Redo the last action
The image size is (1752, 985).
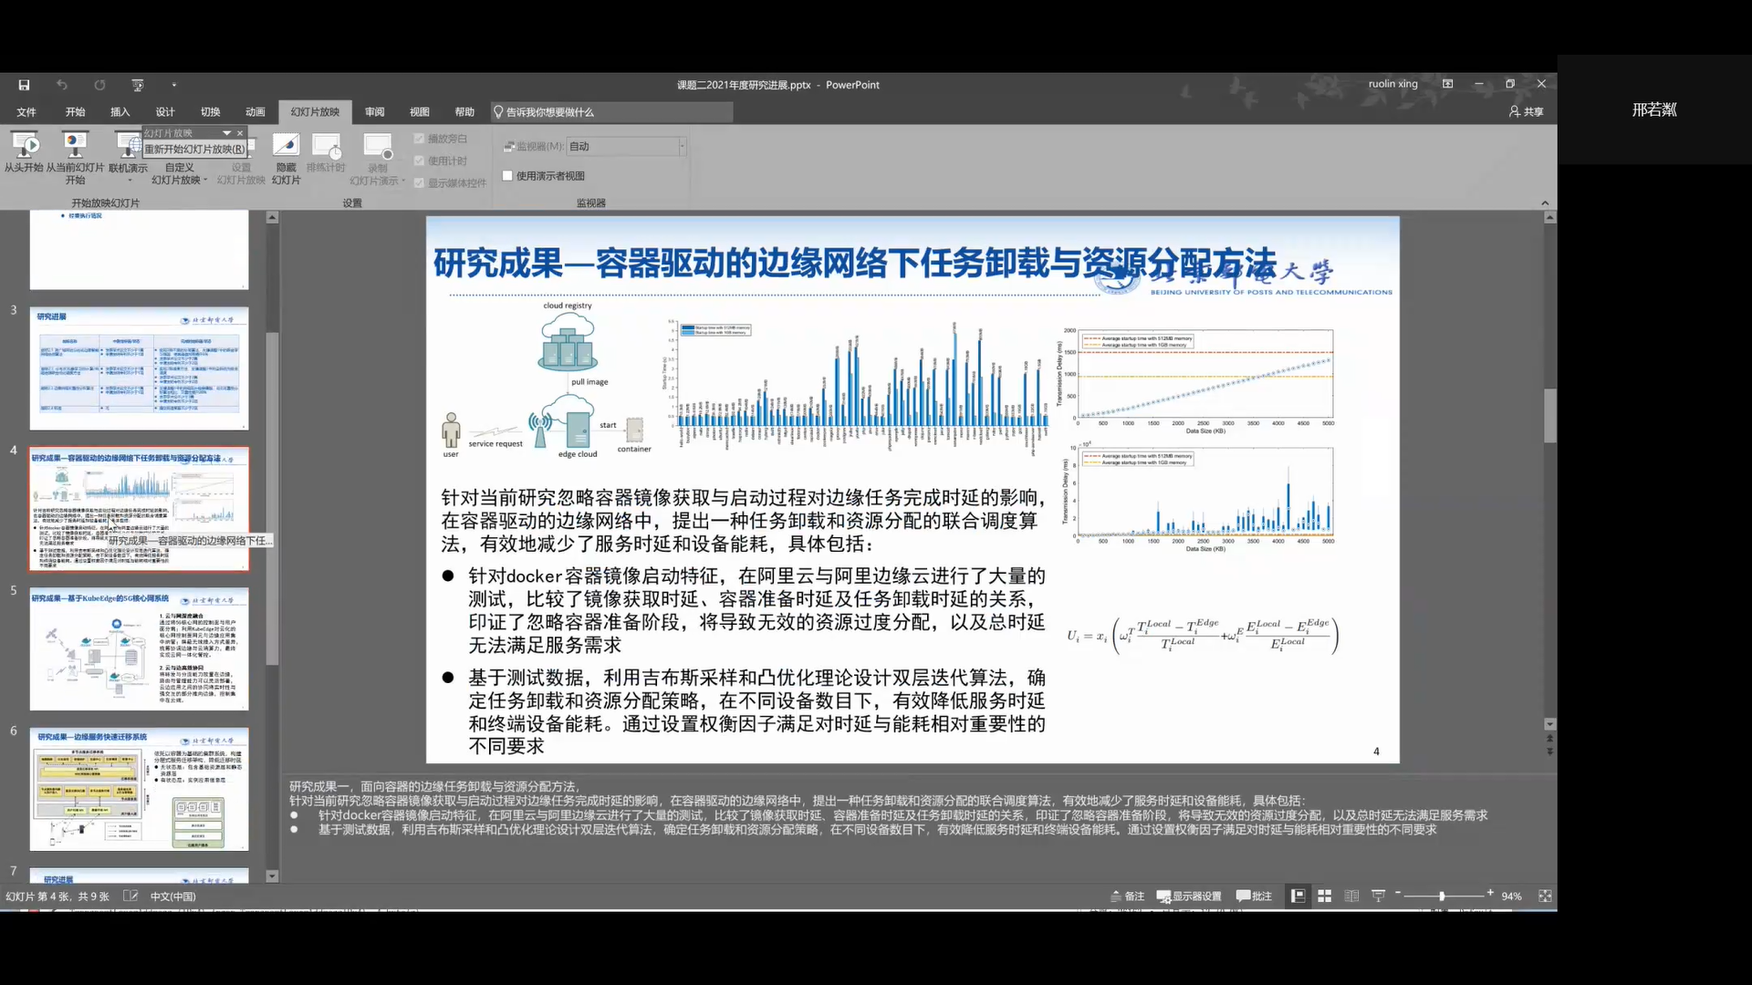[99, 85]
